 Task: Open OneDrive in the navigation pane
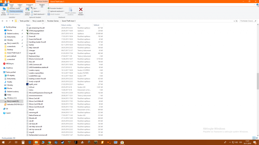[9, 68]
